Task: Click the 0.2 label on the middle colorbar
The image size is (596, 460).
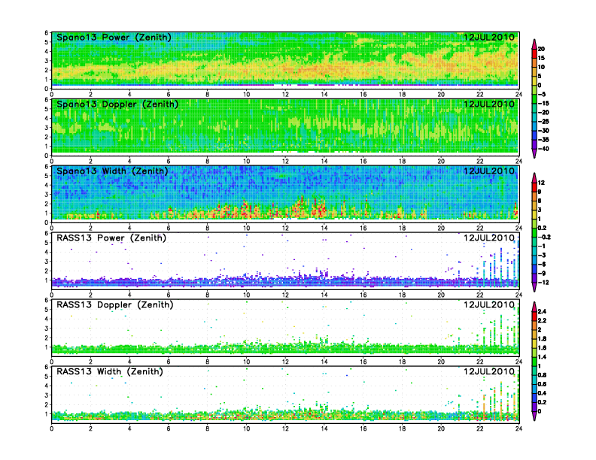Action: point(543,228)
